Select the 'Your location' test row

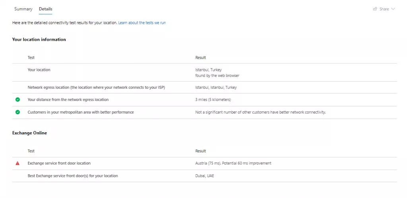39,70
